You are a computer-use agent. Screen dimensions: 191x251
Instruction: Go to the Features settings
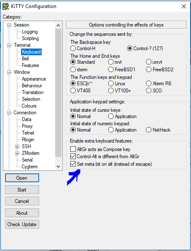[30, 65]
